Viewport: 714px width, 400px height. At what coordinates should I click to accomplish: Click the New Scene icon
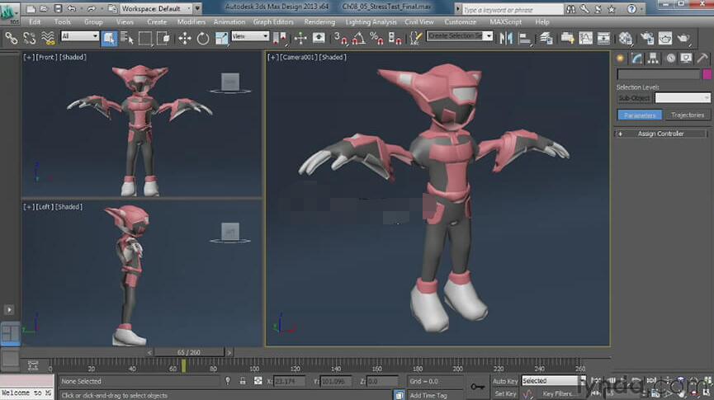click(x=31, y=8)
